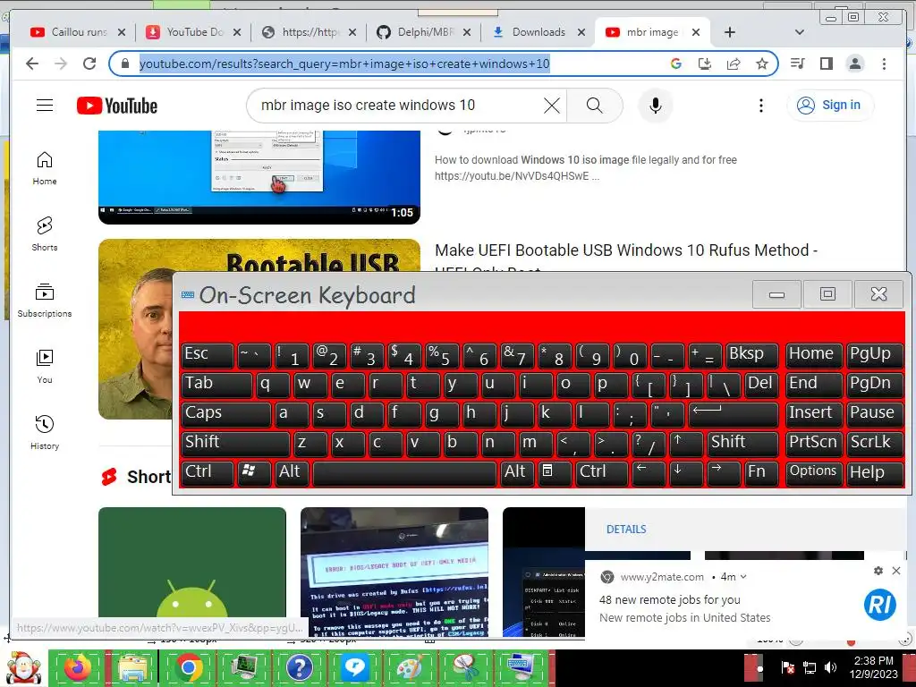Toggle the Fn key on keyboard
Image resolution: width=916 pixels, height=687 pixels.
[x=762, y=473]
